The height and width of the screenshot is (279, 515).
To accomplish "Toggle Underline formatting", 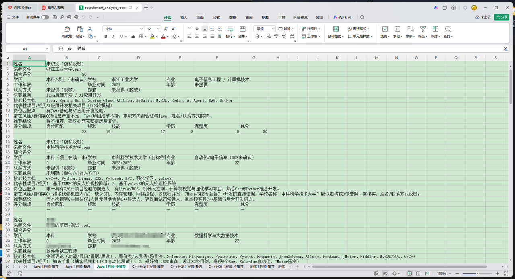I will 122,37.
